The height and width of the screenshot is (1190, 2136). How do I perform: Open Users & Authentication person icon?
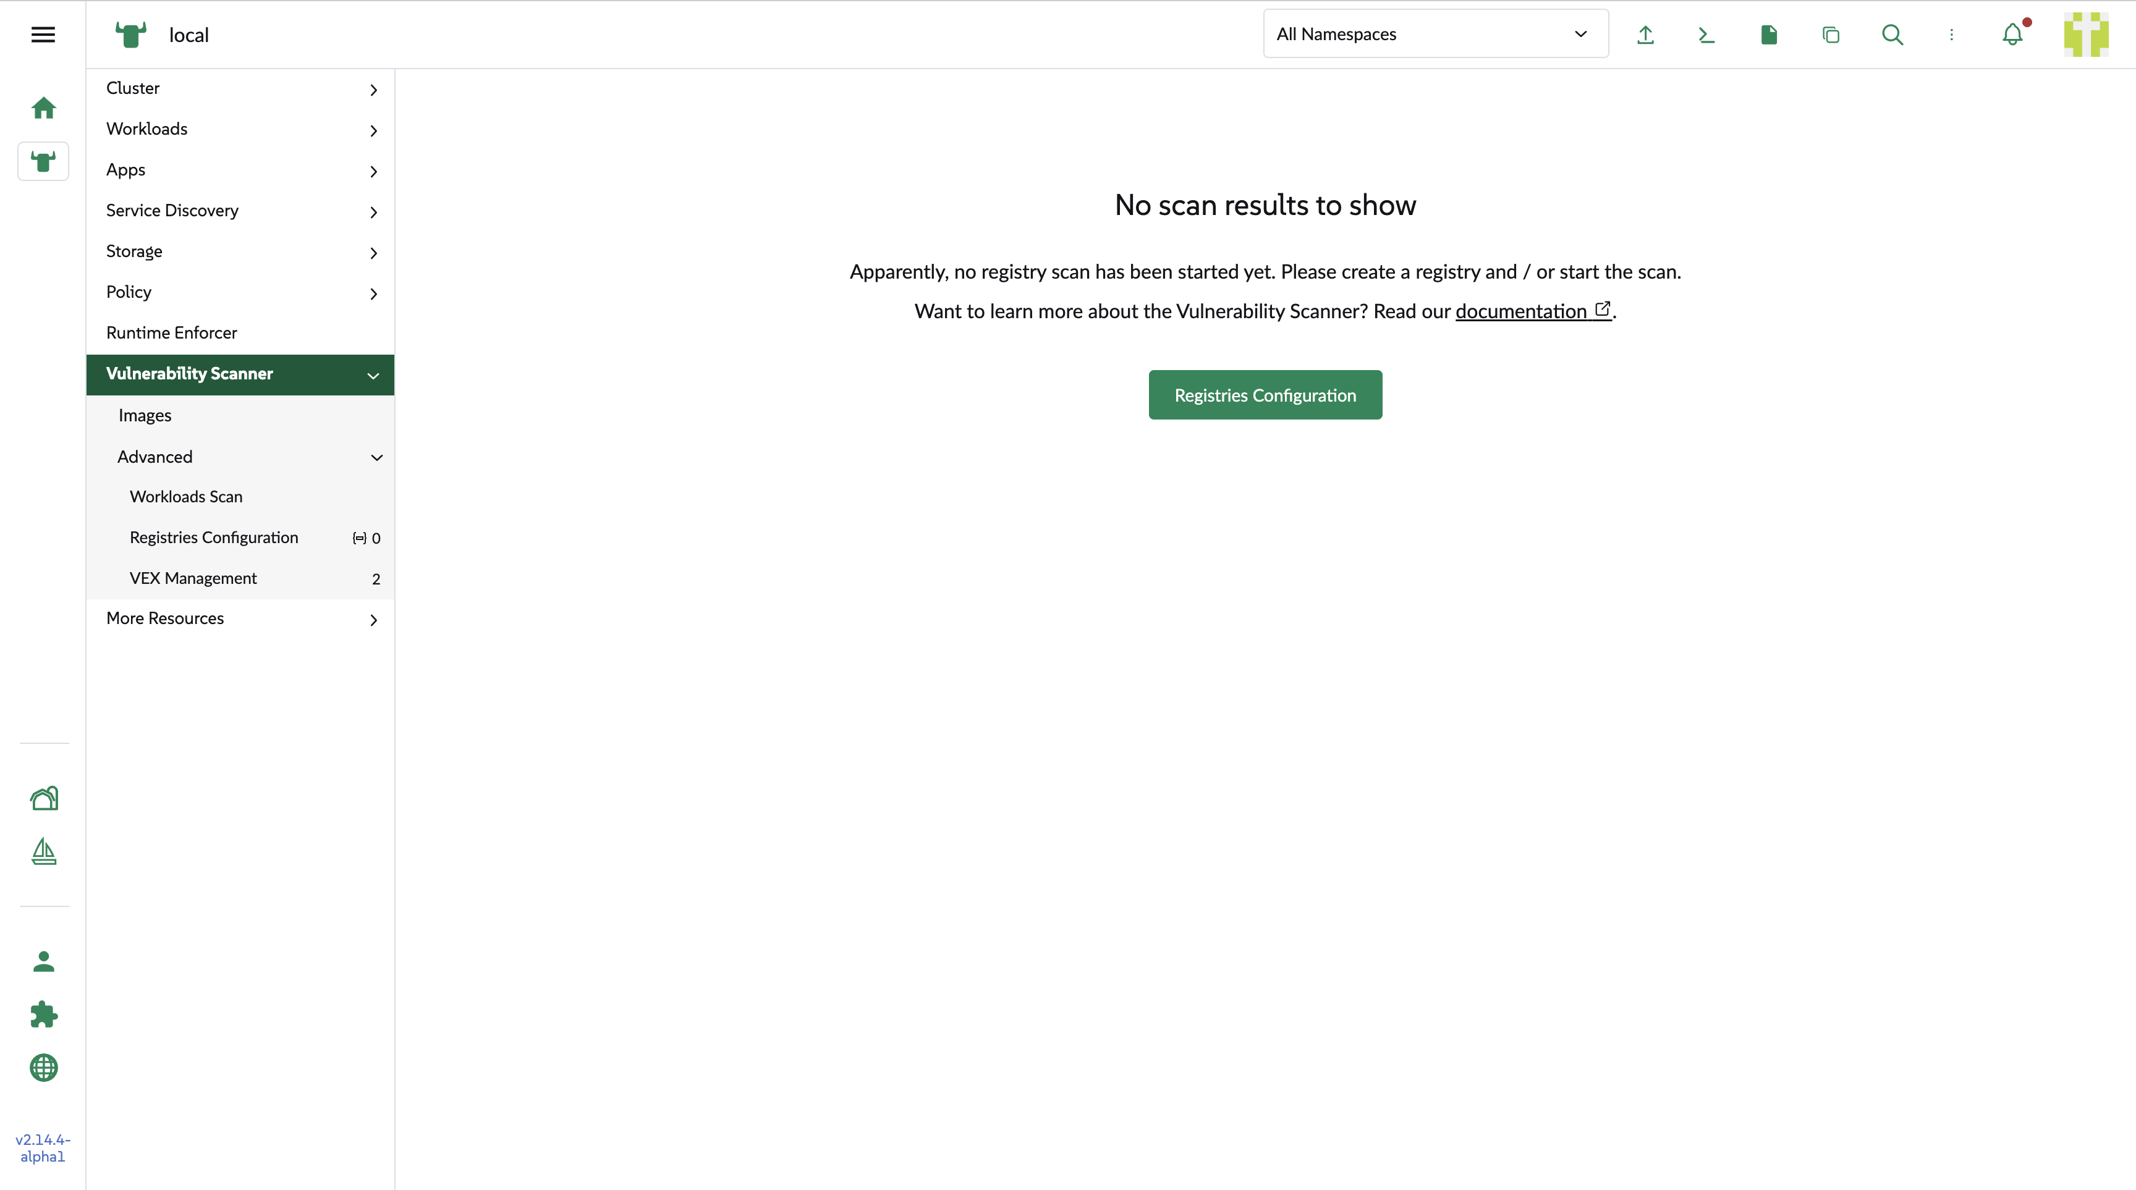[x=44, y=961]
